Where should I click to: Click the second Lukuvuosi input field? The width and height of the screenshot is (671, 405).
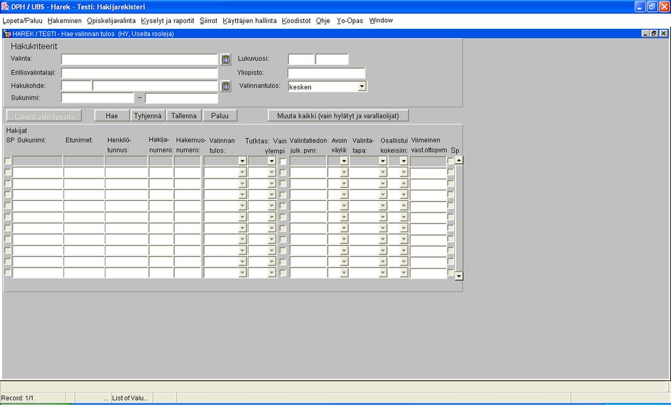332,60
